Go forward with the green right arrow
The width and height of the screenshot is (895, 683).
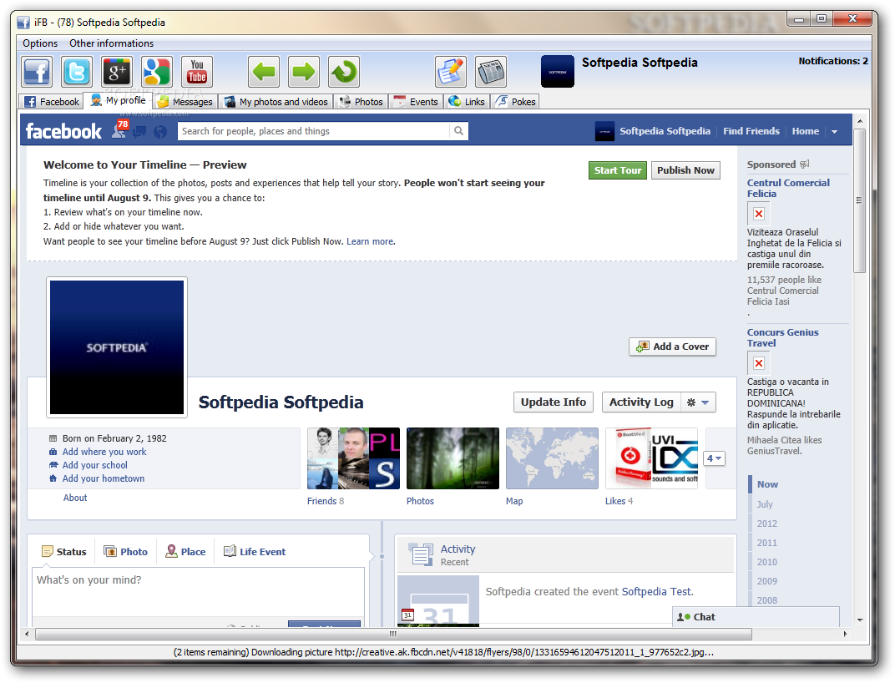304,71
